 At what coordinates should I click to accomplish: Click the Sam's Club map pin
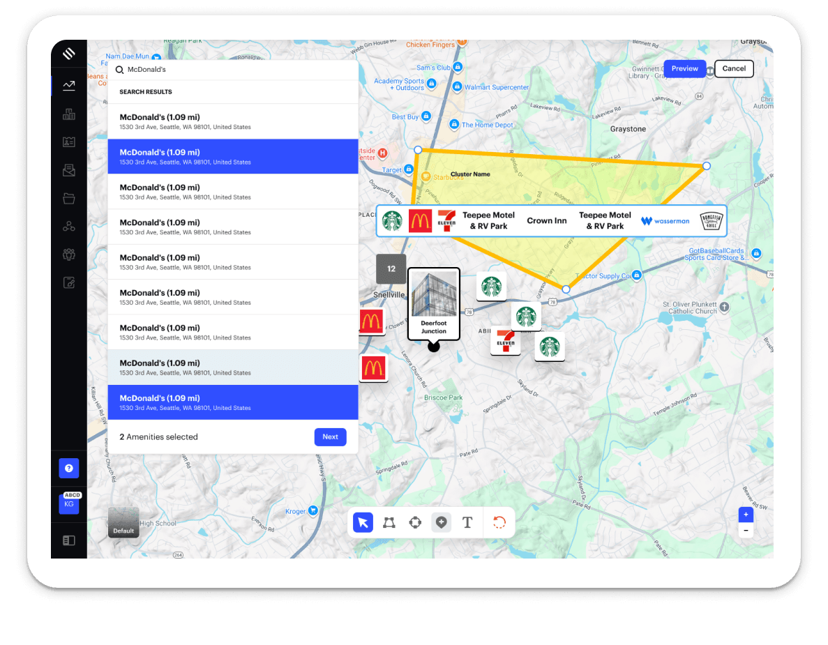pos(458,67)
